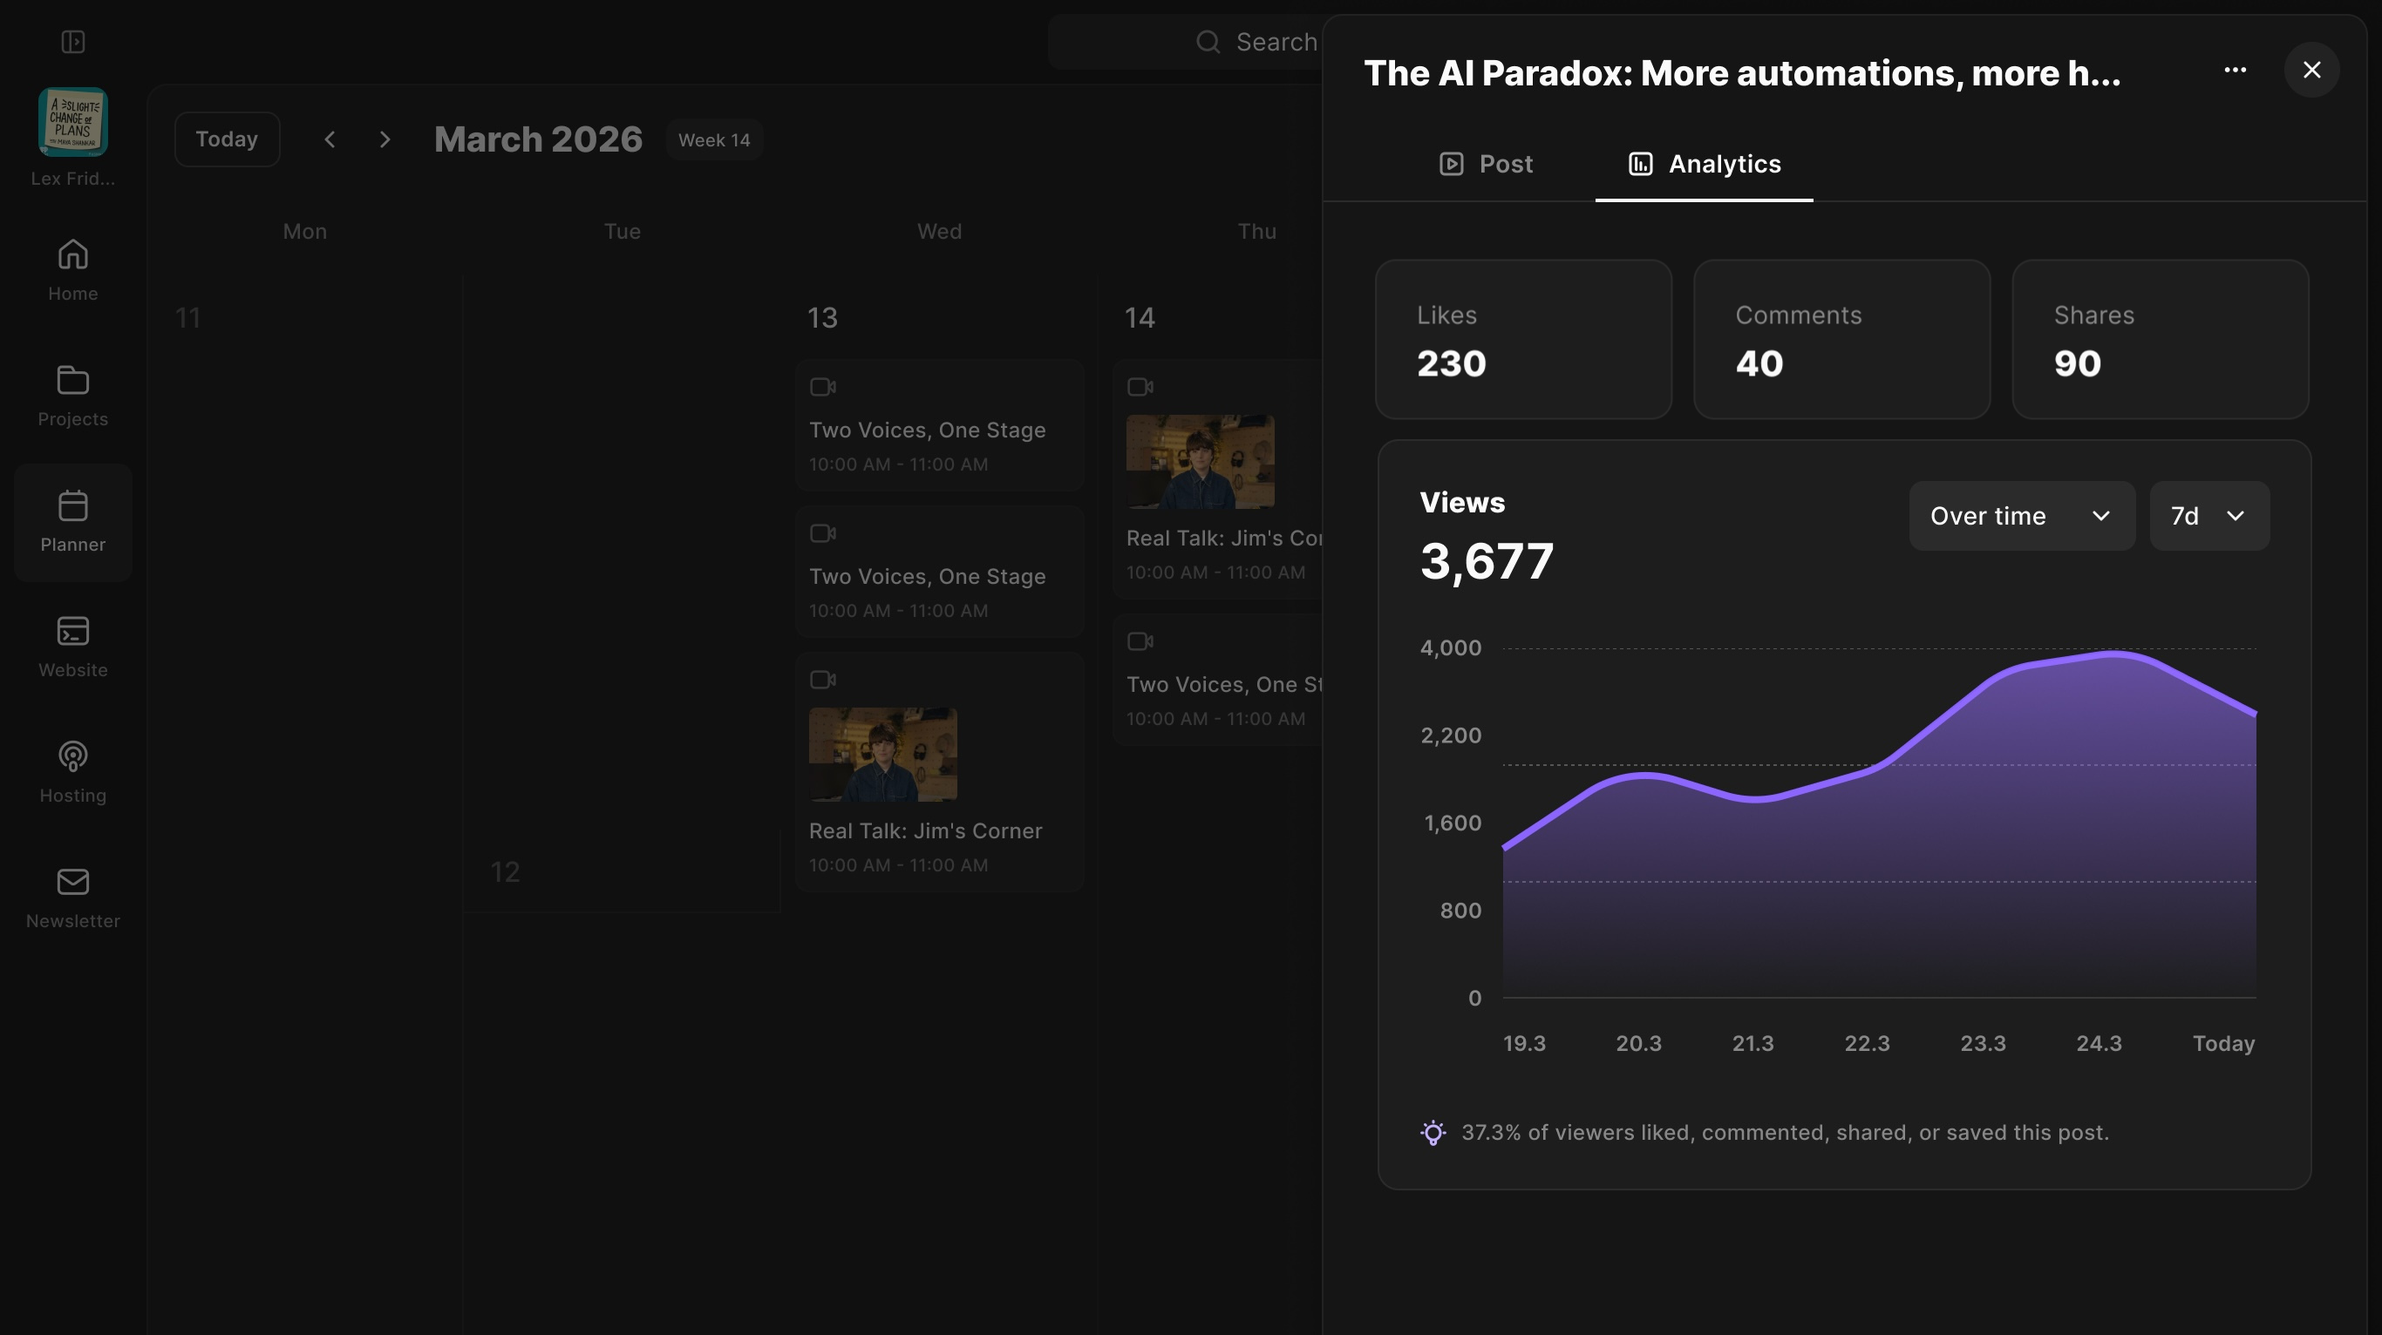This screenshot has height=1335, width=2382.
Task: Select day 14 in calendar
Action: [1140, 318]
